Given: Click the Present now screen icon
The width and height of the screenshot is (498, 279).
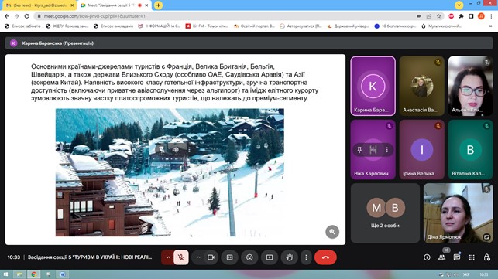Looking at the screenshot, I should point(270,257).
